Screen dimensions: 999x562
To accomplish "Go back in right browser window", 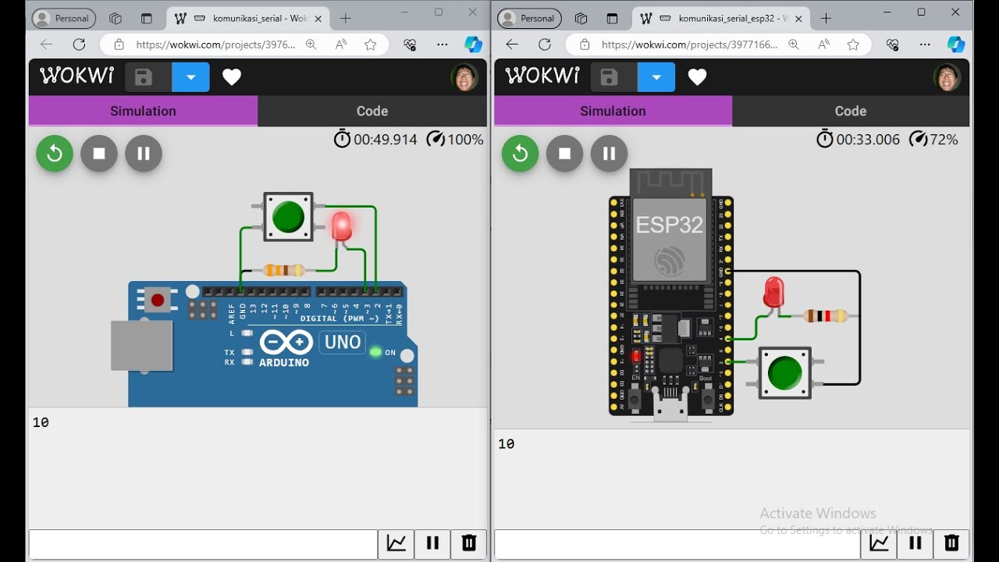I will point(512,44).
